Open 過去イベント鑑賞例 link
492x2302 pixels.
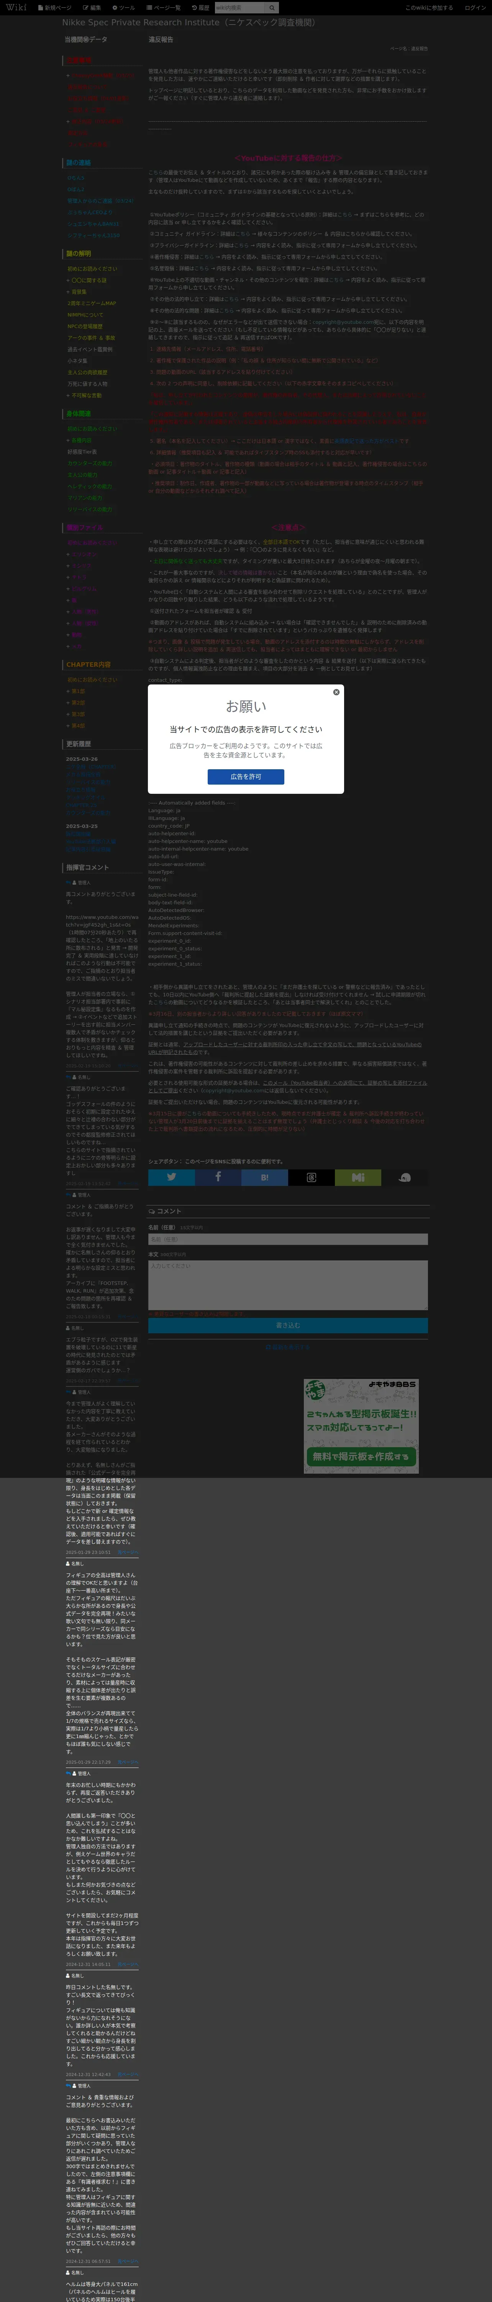90,350
